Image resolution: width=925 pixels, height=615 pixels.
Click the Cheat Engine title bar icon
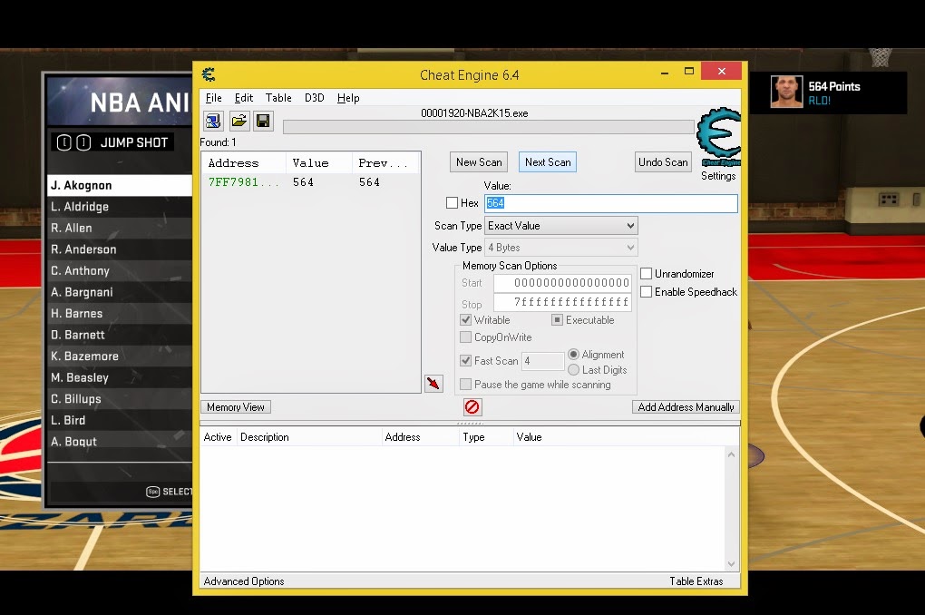point(209,74)
